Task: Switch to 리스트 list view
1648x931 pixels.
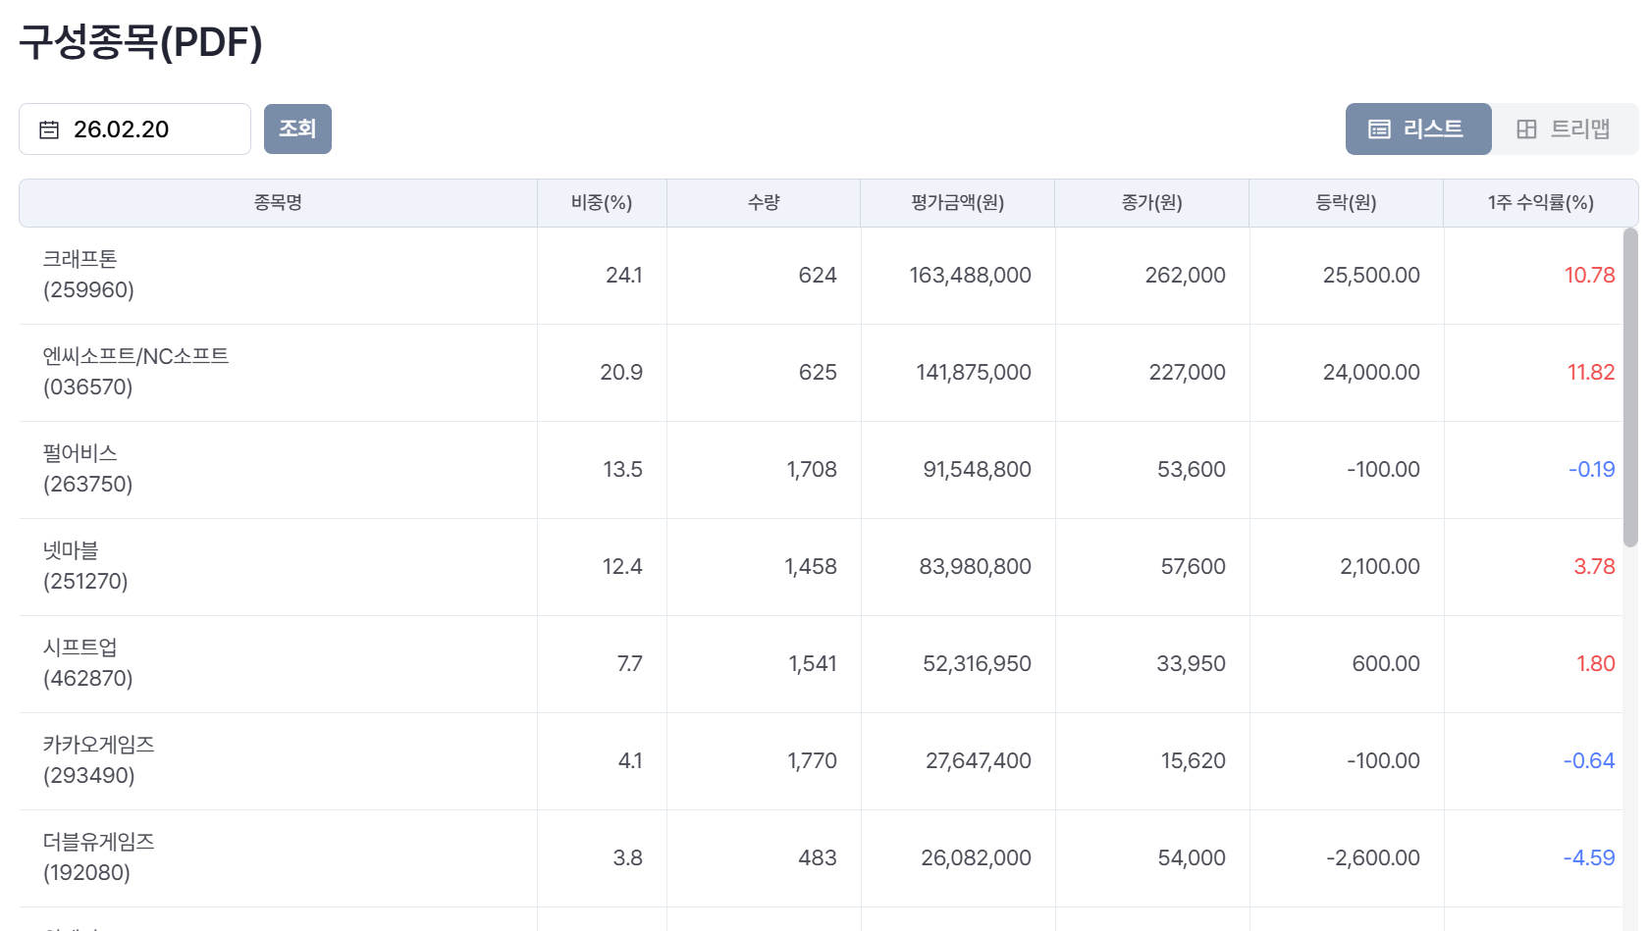Action: pos(1418,129)
